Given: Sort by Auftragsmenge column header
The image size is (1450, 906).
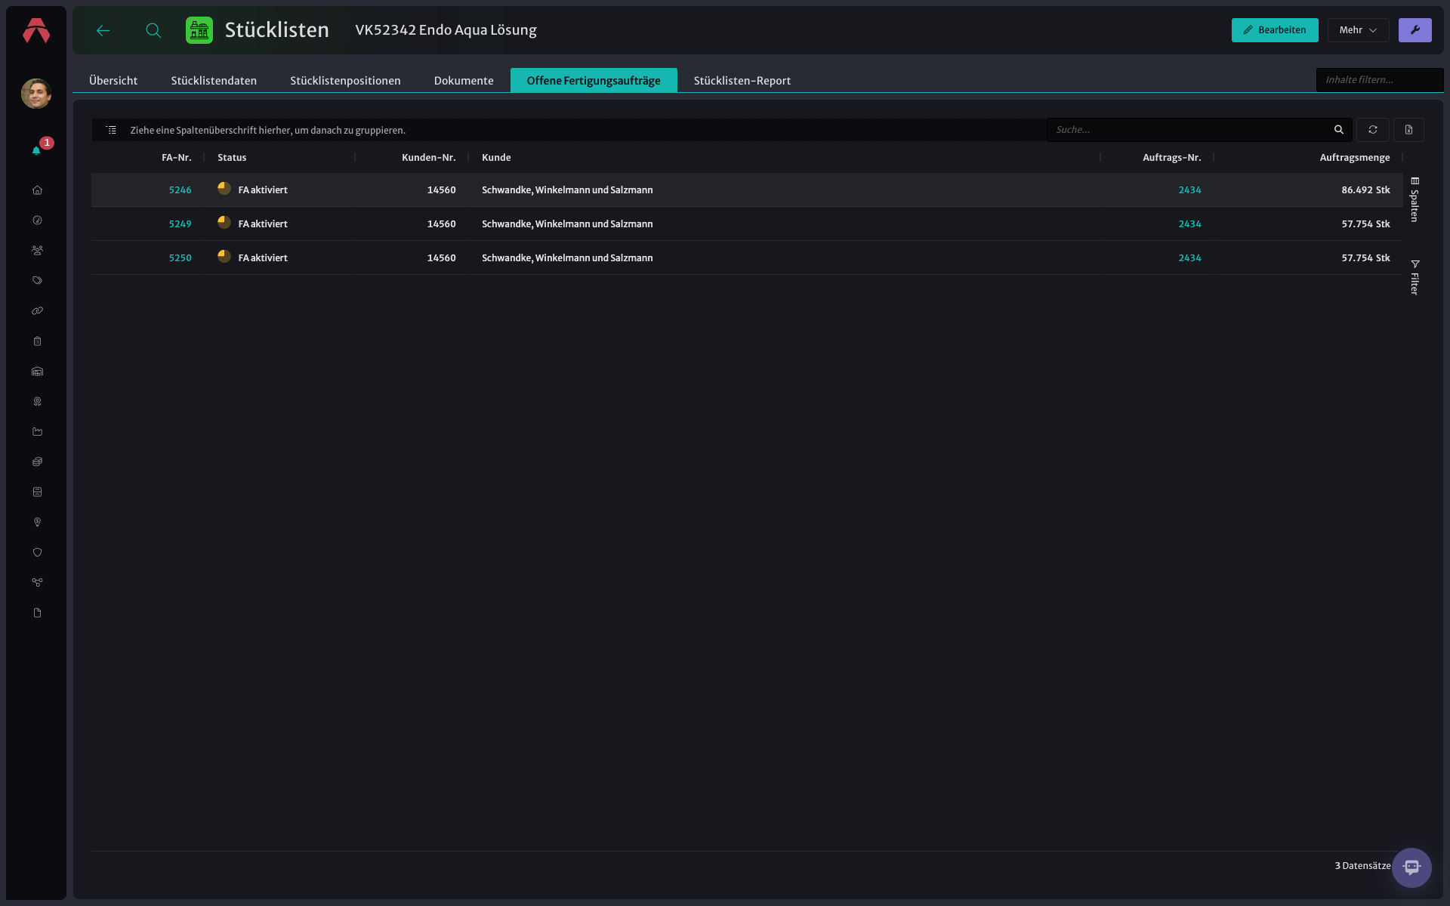Looking at the screenshot, I should [1354, 157].
